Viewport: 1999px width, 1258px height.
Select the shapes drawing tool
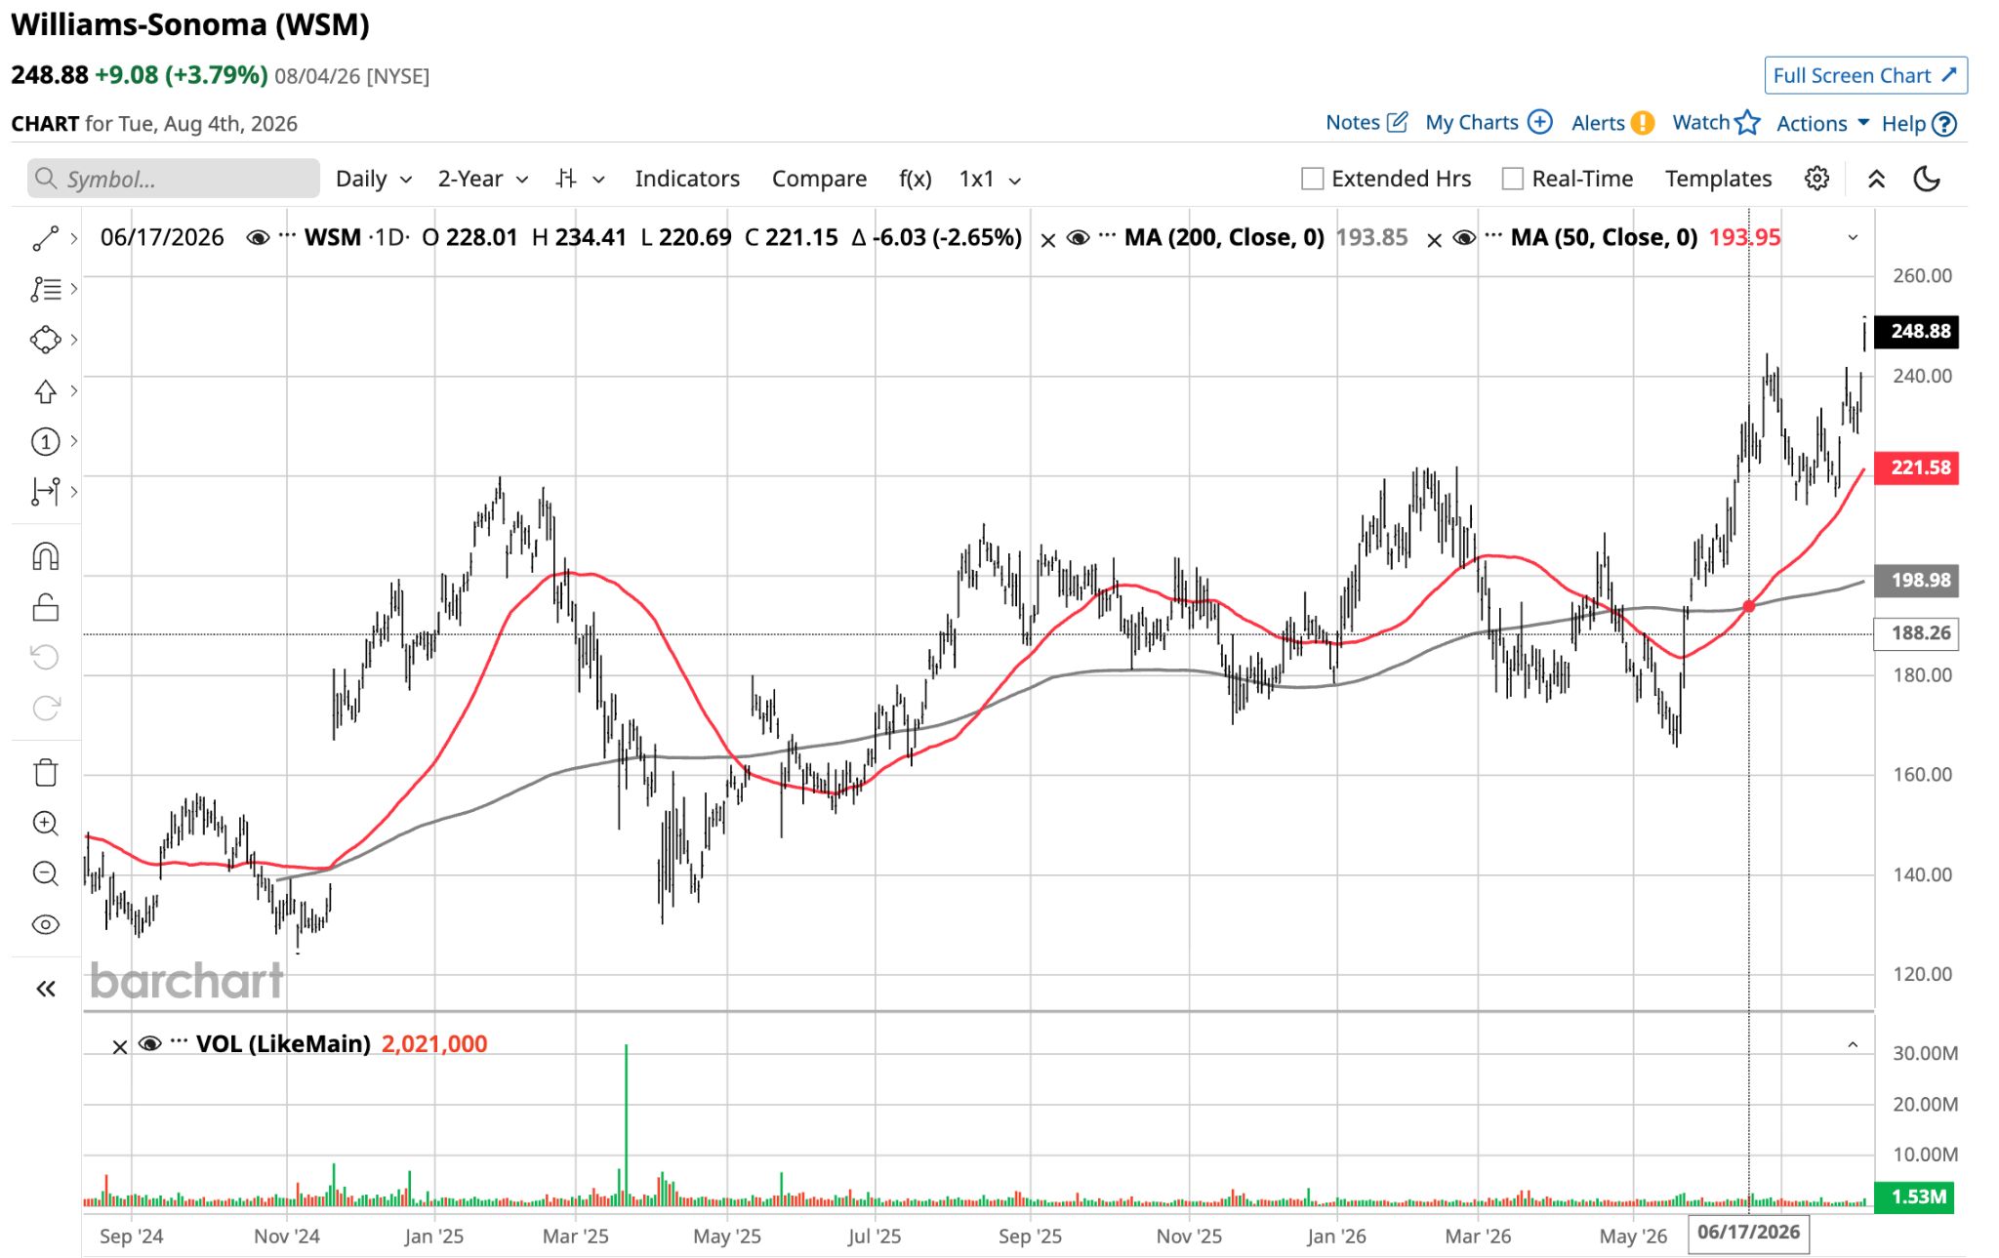point(45,340)
